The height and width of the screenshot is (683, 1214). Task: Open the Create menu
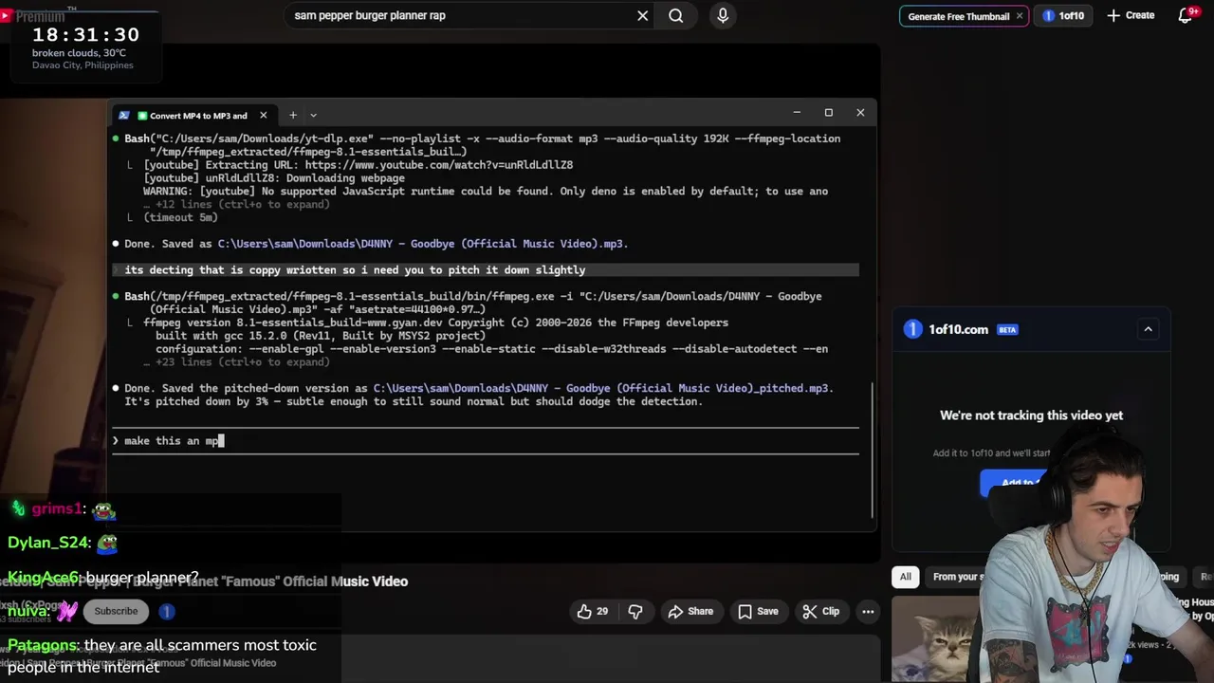pyautogui.click(x=1131, y=15)
